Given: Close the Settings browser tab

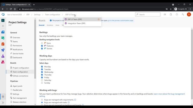Looking at the screenshot, I should [x=29, y=5].
